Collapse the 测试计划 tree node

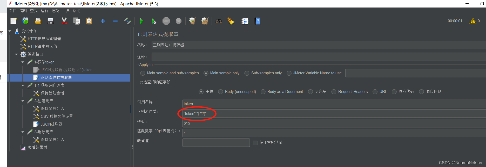pyautogui.click(x=10, y=31)
